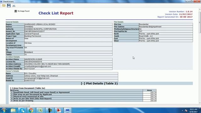
Task: Click the scroll down arrow of vertical scrollbar
Action: [x=200, y=103]
